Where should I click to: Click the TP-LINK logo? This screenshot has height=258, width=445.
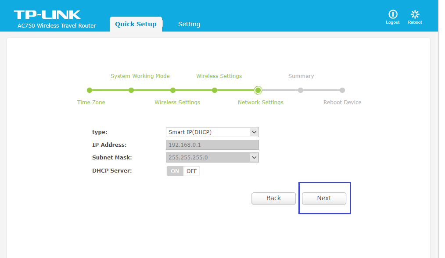coord(47,14)
